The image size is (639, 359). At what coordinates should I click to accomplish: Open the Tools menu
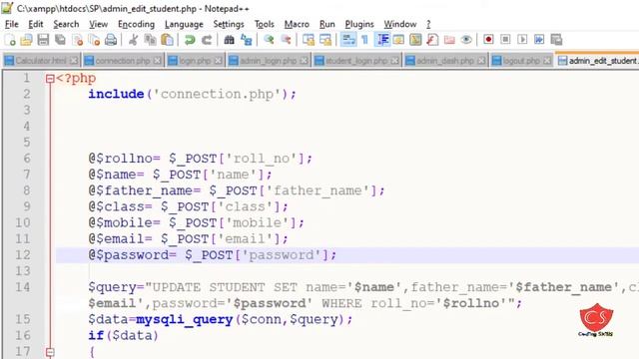point(264,24)
